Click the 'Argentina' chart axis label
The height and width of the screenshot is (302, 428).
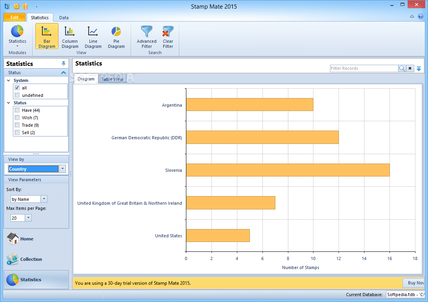[172, 105]
